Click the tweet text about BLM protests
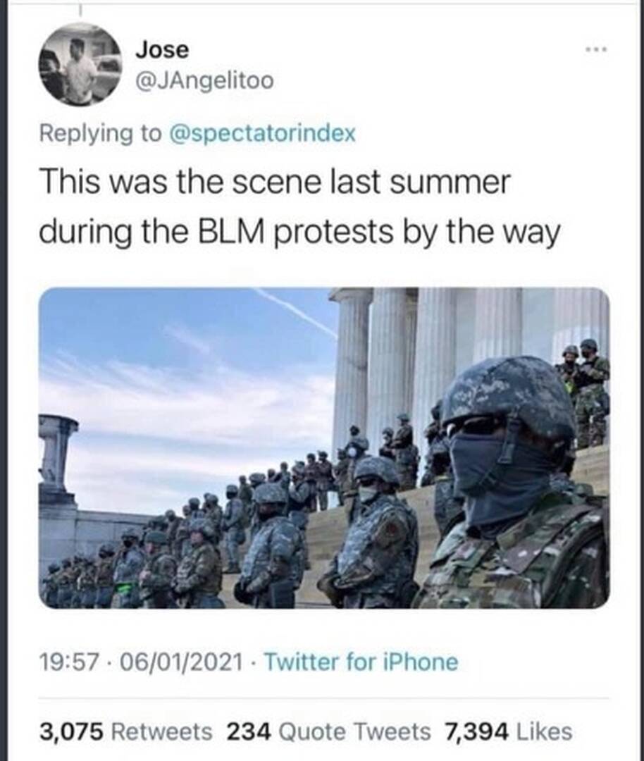 pos(299,207)
